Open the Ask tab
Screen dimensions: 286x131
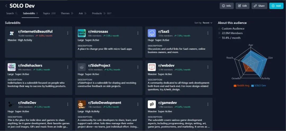point(83,13)
